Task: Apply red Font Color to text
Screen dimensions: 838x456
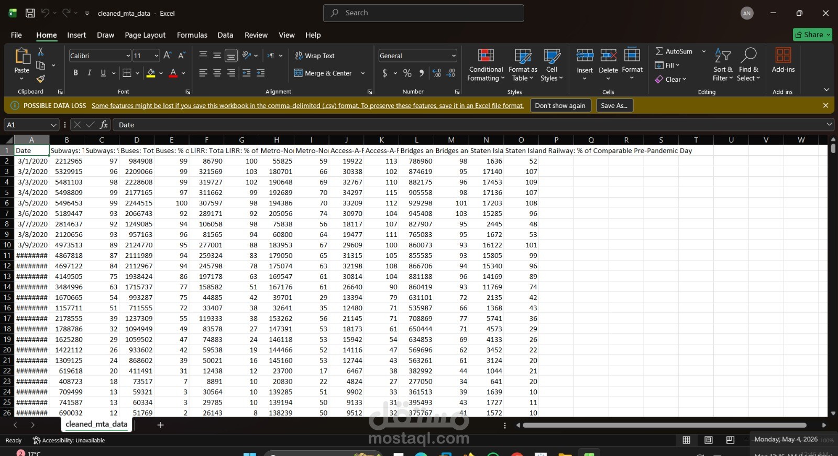Action: (x=173, y=73)
